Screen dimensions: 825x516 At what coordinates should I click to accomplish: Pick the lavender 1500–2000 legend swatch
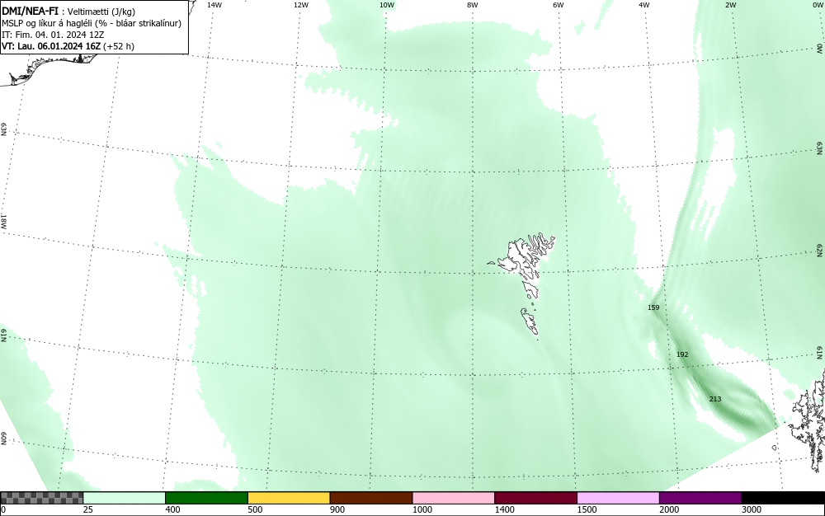[x=618, y=498]
